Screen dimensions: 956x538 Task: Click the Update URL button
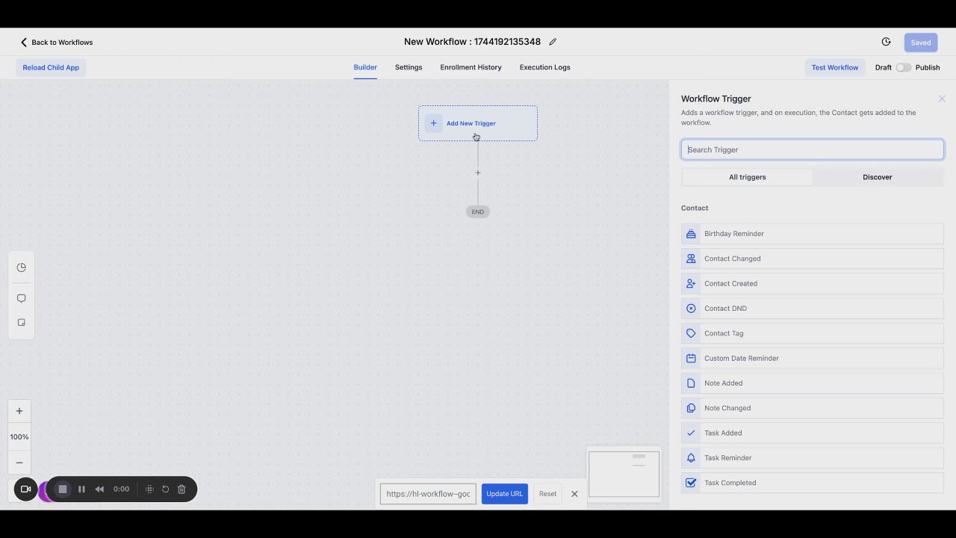pyautogui.click(x=504, y=494)
